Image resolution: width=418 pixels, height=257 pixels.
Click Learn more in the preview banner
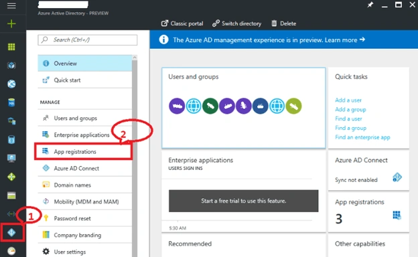coord(345,40)
